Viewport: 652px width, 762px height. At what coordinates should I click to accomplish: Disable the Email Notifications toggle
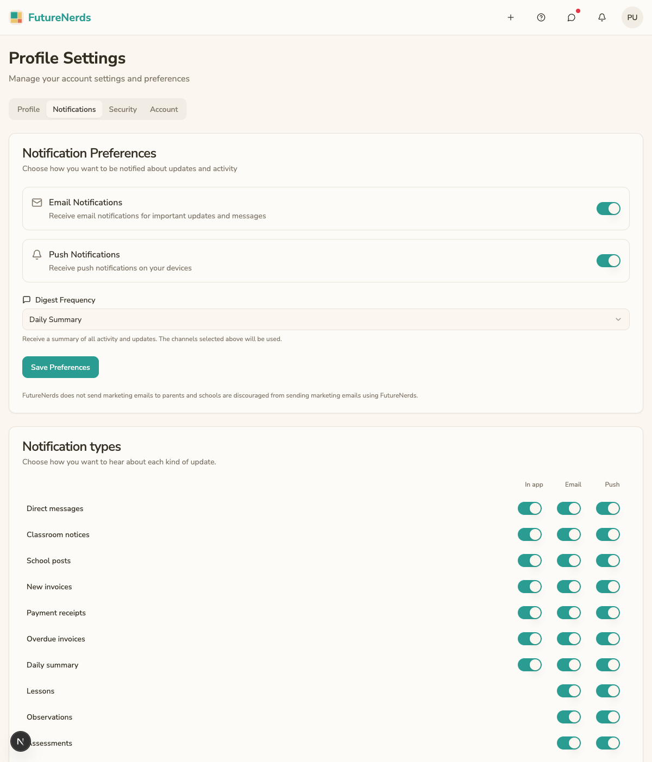pos(609,209)
